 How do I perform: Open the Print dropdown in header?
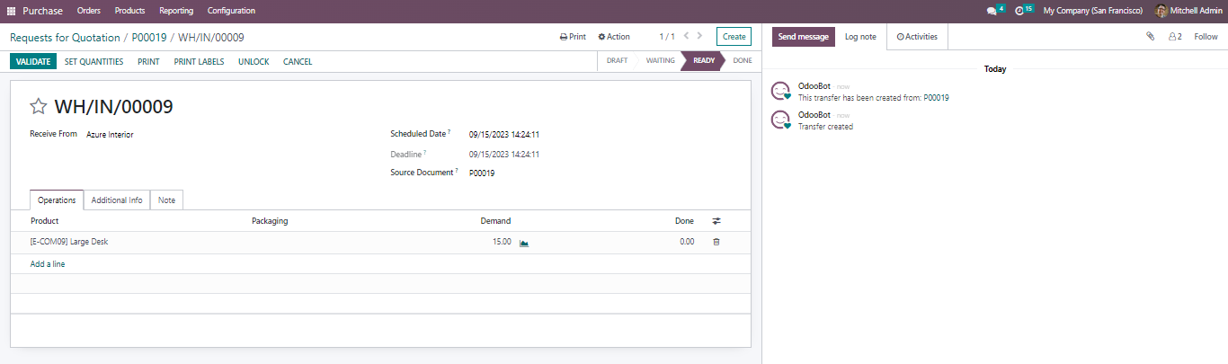tap(573, 37)
